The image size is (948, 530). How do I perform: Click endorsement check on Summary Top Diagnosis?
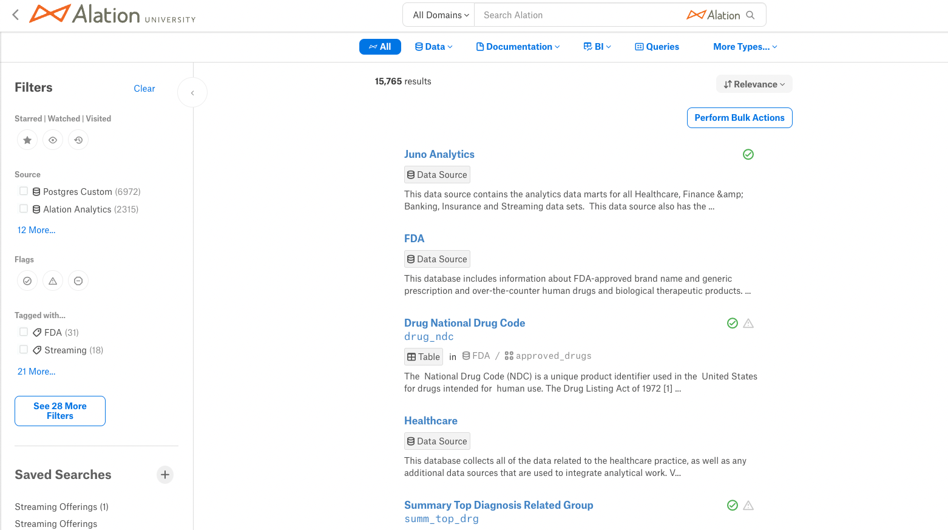733,506
